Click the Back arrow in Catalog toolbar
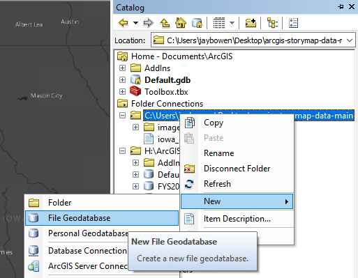 pyautogui.click(x=124, y=23)
